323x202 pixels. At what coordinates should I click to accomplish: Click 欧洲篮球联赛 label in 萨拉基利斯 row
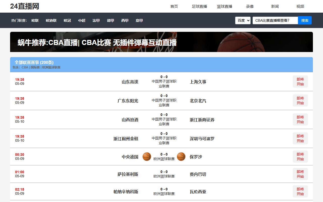(164, 176)
